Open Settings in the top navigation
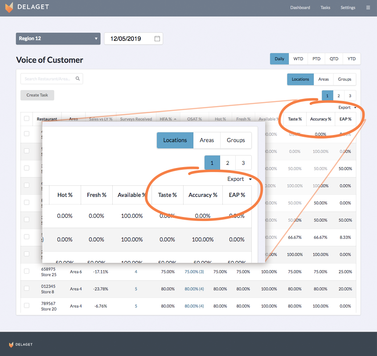This screenshot has width=377, height=356. click(x=348, y=8)
